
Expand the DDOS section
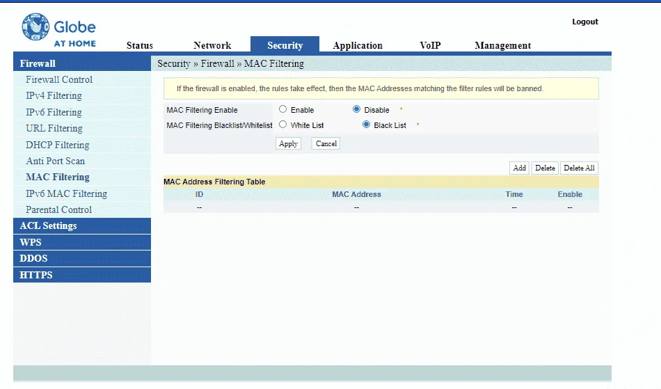point(82,258)
